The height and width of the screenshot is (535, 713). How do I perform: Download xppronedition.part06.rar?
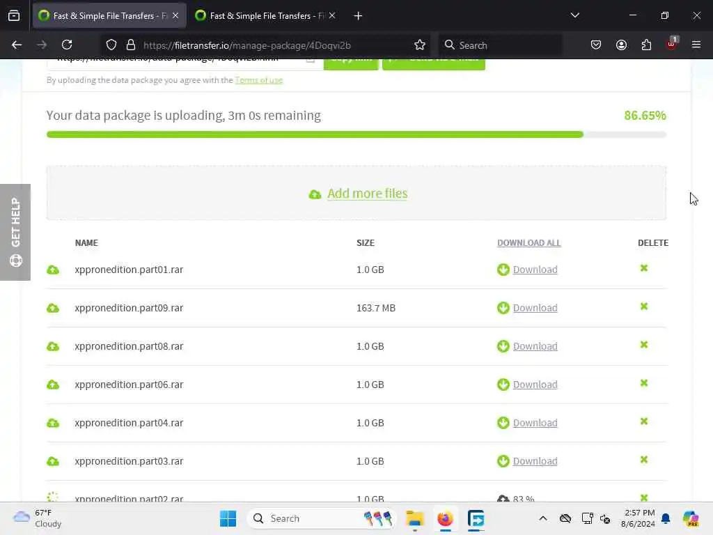[535, 385]
